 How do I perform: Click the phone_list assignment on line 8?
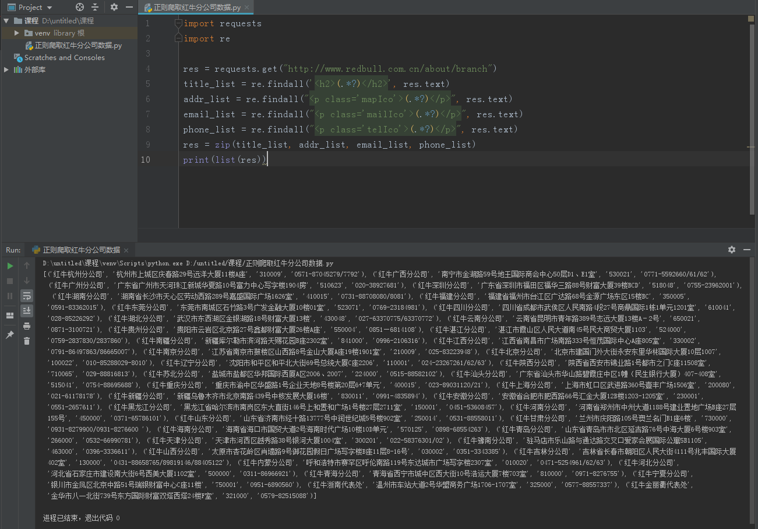pyautogui.click(x=351, y=129)
